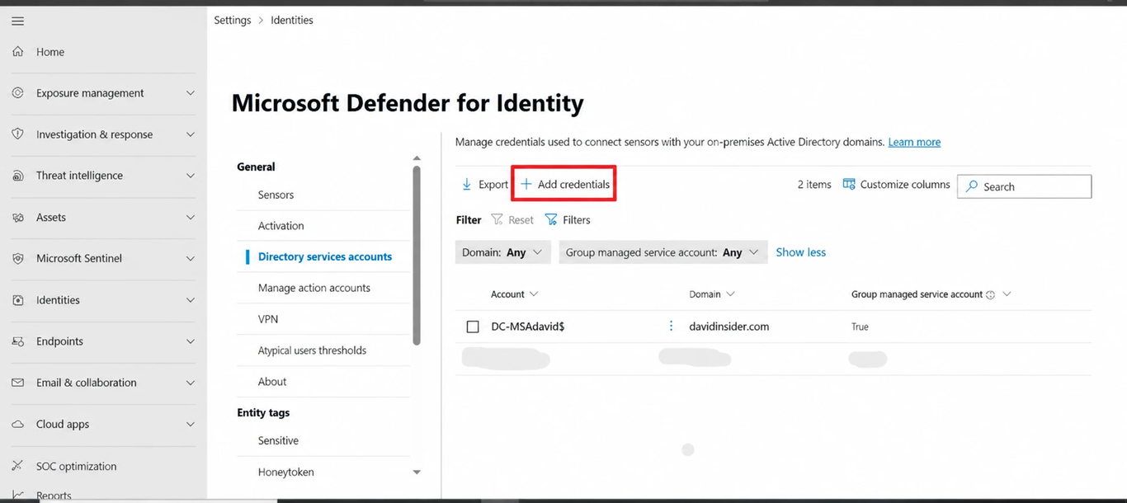Viewport: 1127px width, 503px height.
Task: Click the Cloud apps cloud icon
Action: tap(18, 425)
